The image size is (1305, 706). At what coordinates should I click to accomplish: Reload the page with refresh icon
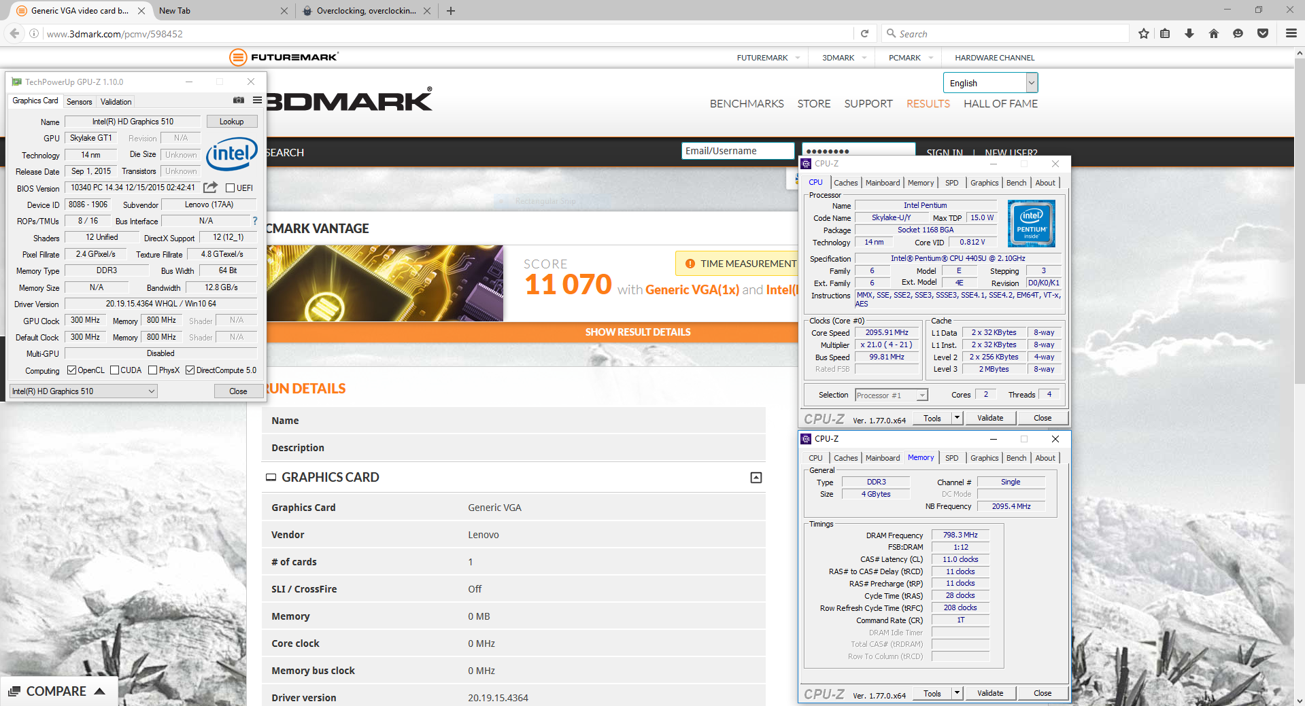coord(864,33)
